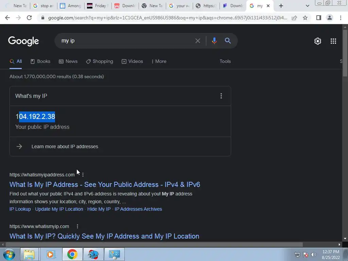Switch to Videos results
The width and height of the screenshot is (348, 261).
(132, 61)
